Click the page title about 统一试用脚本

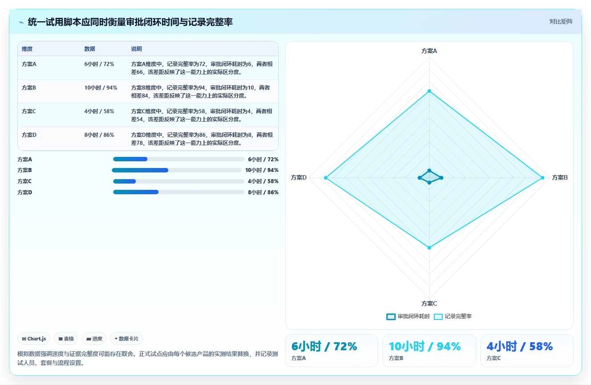[130, 22]
